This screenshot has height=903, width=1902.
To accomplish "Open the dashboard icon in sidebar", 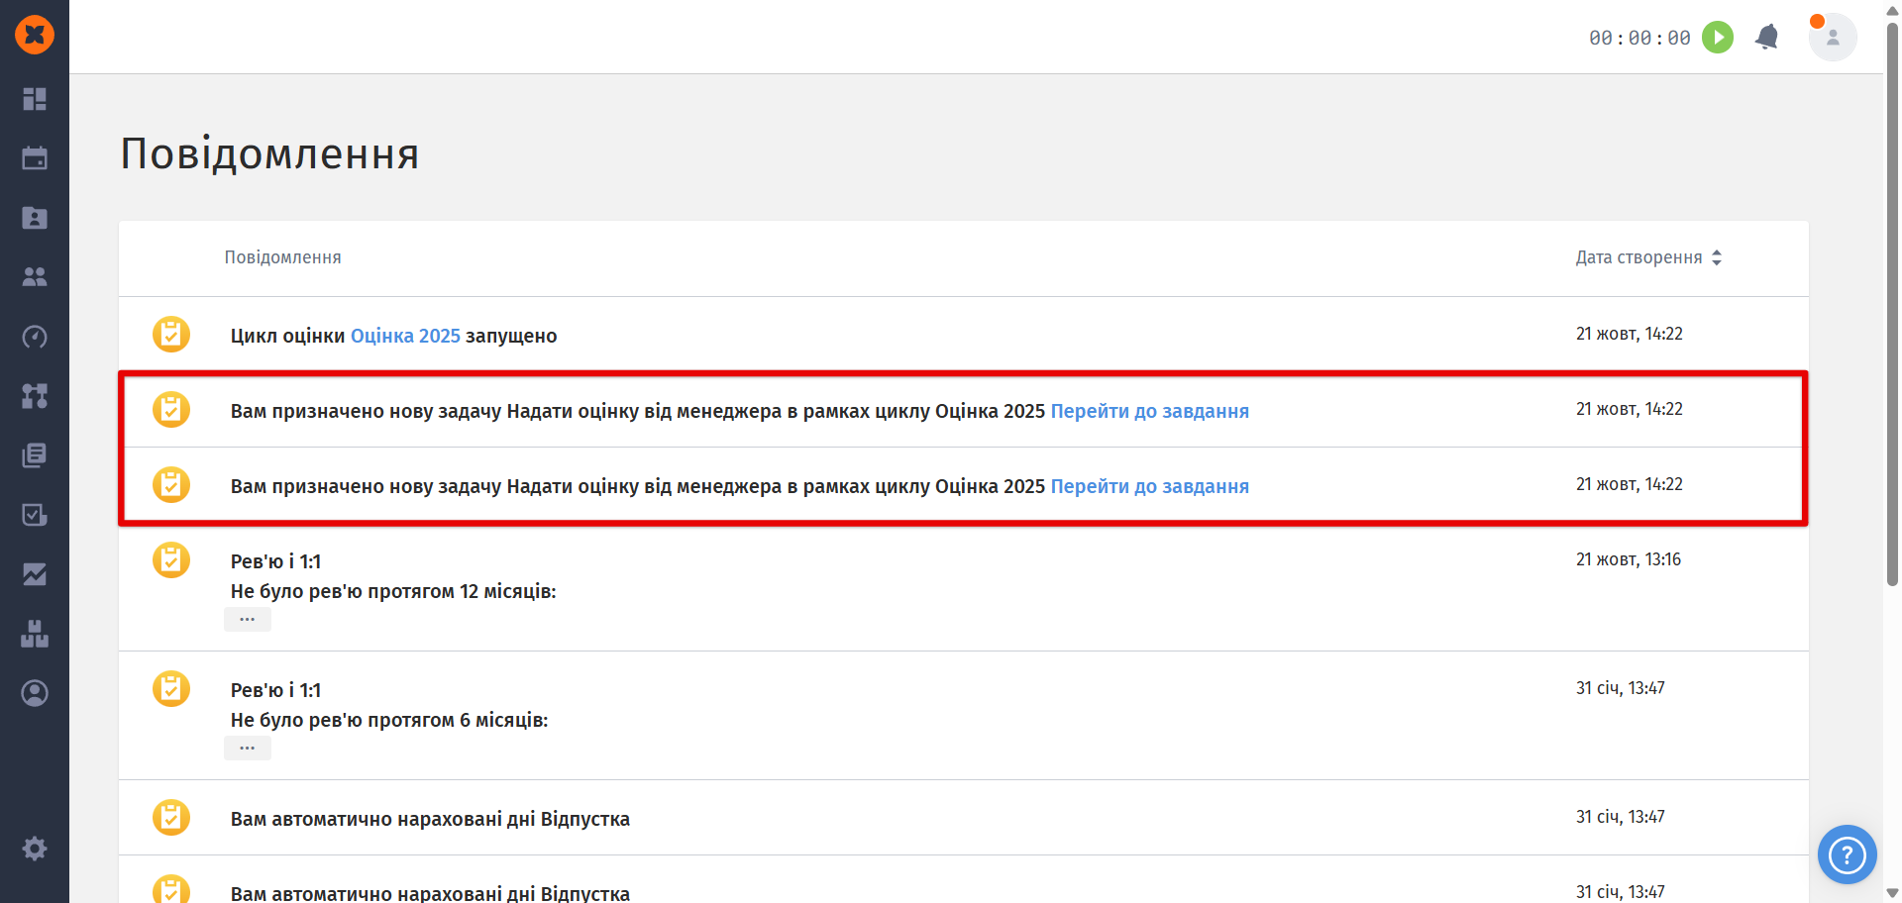I will pos(35,99).
